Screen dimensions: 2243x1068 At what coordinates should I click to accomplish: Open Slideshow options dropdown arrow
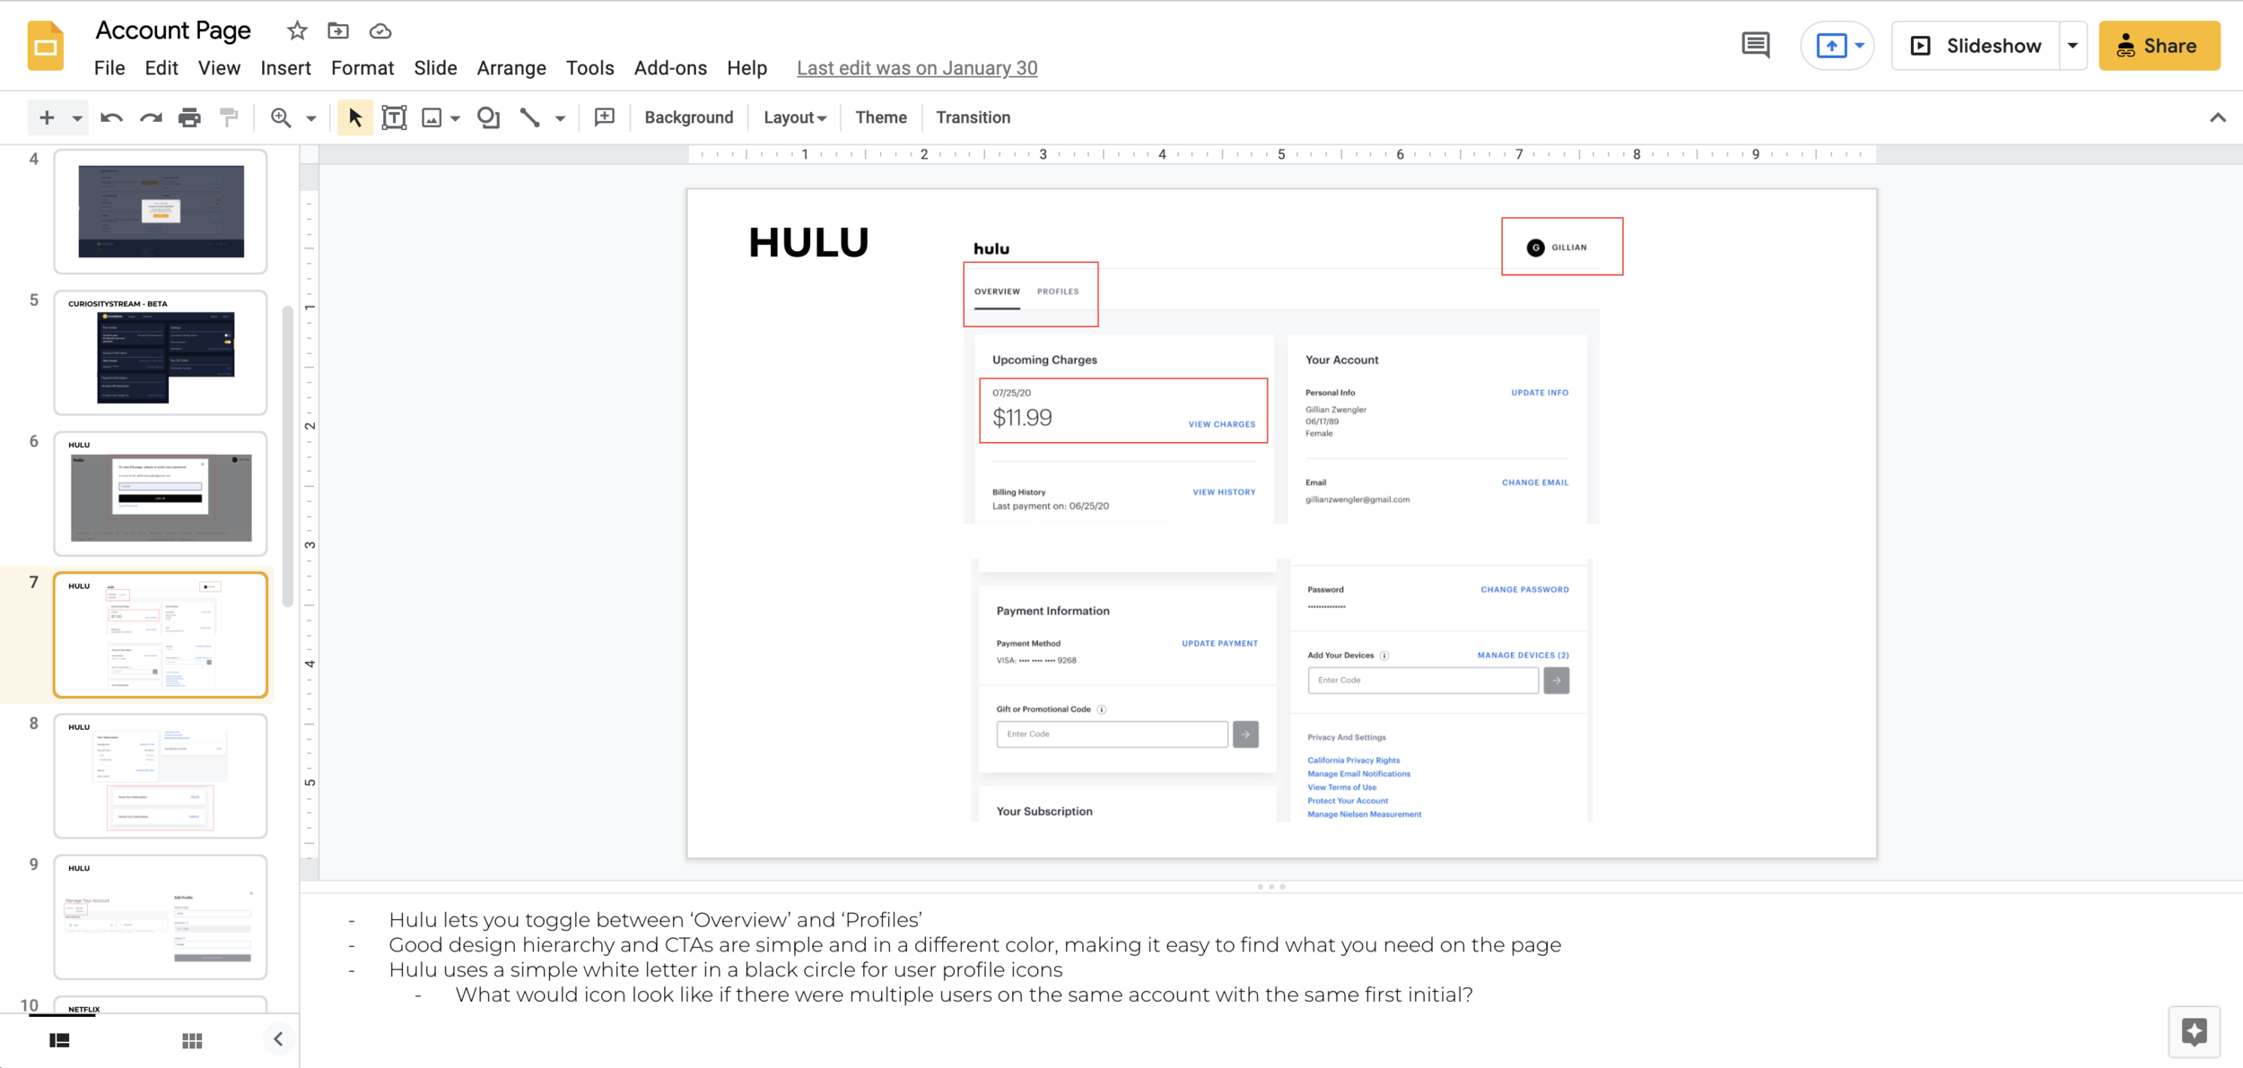point(2073,46)
